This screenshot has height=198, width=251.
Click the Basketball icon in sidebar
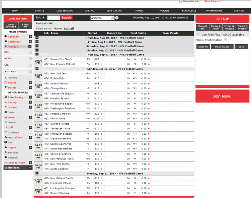coord(6,41)
